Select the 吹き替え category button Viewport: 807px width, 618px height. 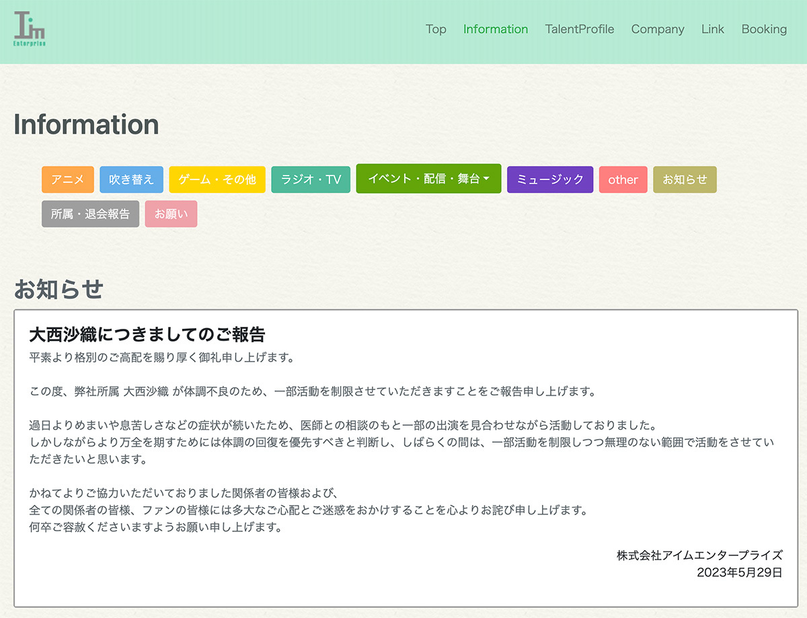pos(131,180)
